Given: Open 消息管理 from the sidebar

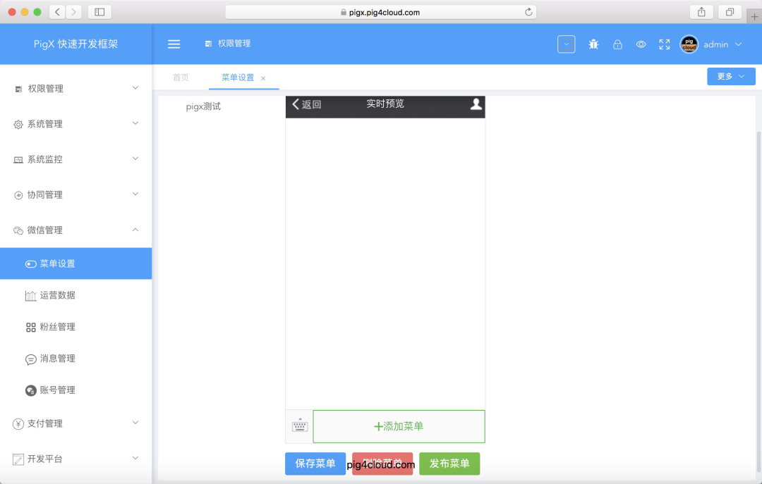Looking at the screenshot, I should pyautogui.click(x=58, y=359).
